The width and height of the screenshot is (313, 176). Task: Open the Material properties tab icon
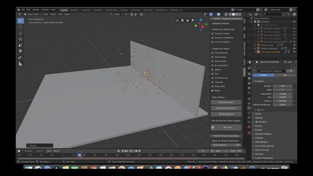click(249, 127)
